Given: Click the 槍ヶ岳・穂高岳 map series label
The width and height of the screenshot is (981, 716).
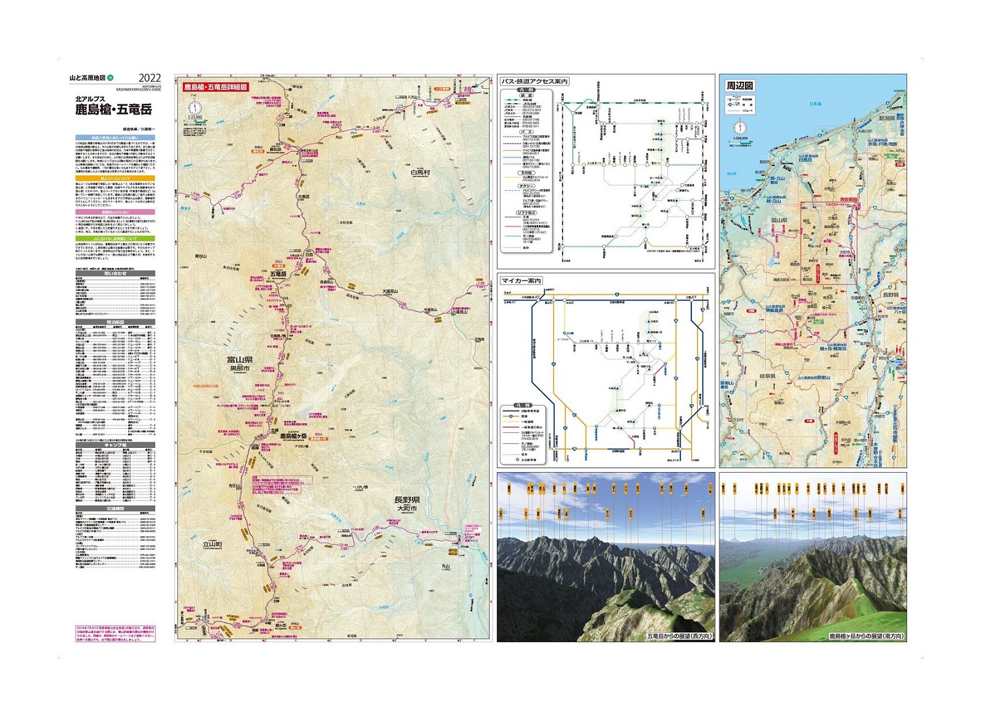Looking at the screenshot, I should click(x=833, y=349).
